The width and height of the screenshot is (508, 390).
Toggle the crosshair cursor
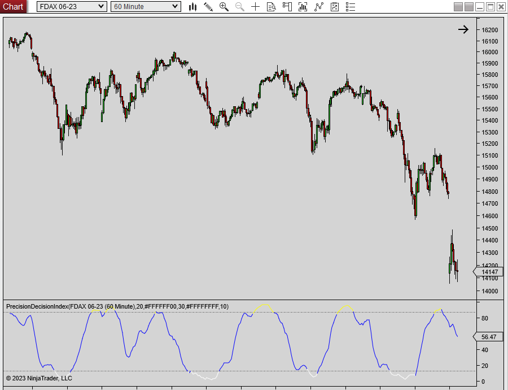point(256,7)
